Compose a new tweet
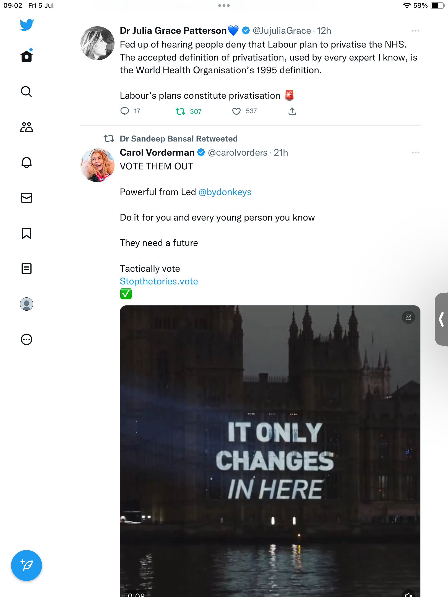 [27, 565]
